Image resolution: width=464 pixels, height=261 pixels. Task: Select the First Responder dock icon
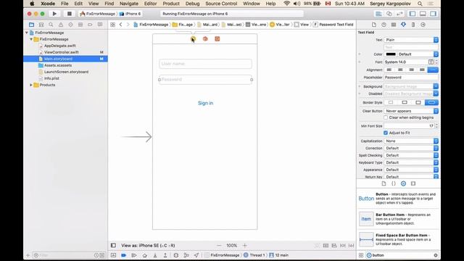tap(205, 38)
